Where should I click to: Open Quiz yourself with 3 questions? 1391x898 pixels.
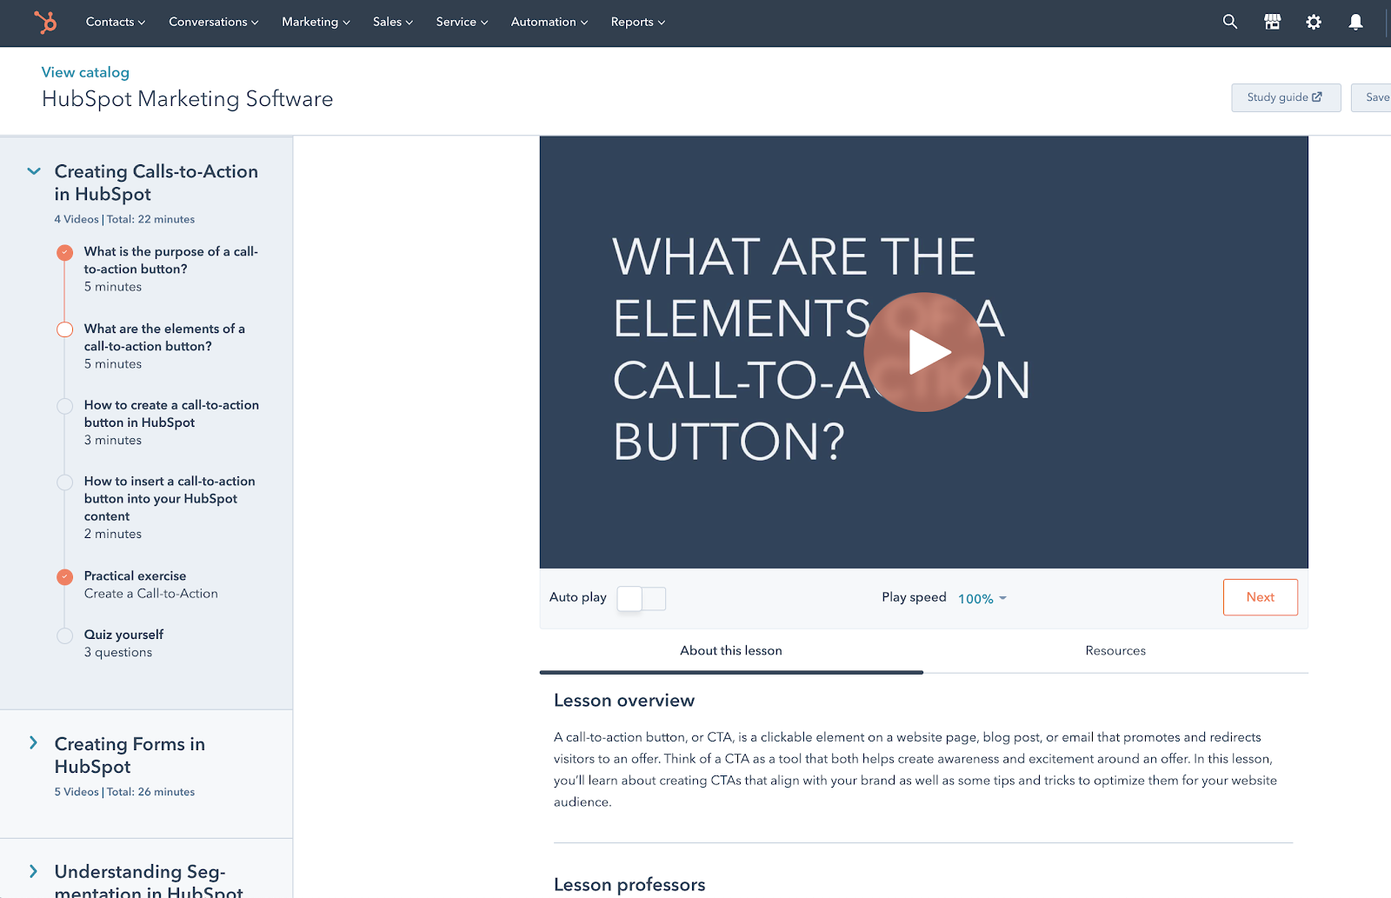click(x=123, y=643)
